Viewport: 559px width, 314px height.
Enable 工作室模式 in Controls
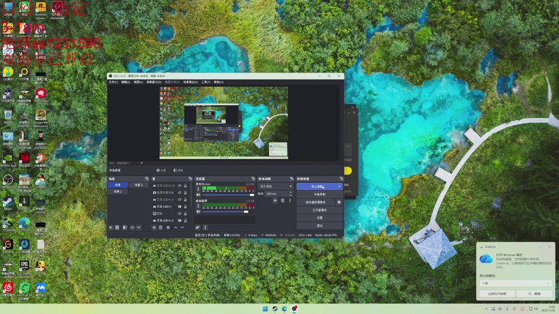pyautogui.click(x=319, y=210)
